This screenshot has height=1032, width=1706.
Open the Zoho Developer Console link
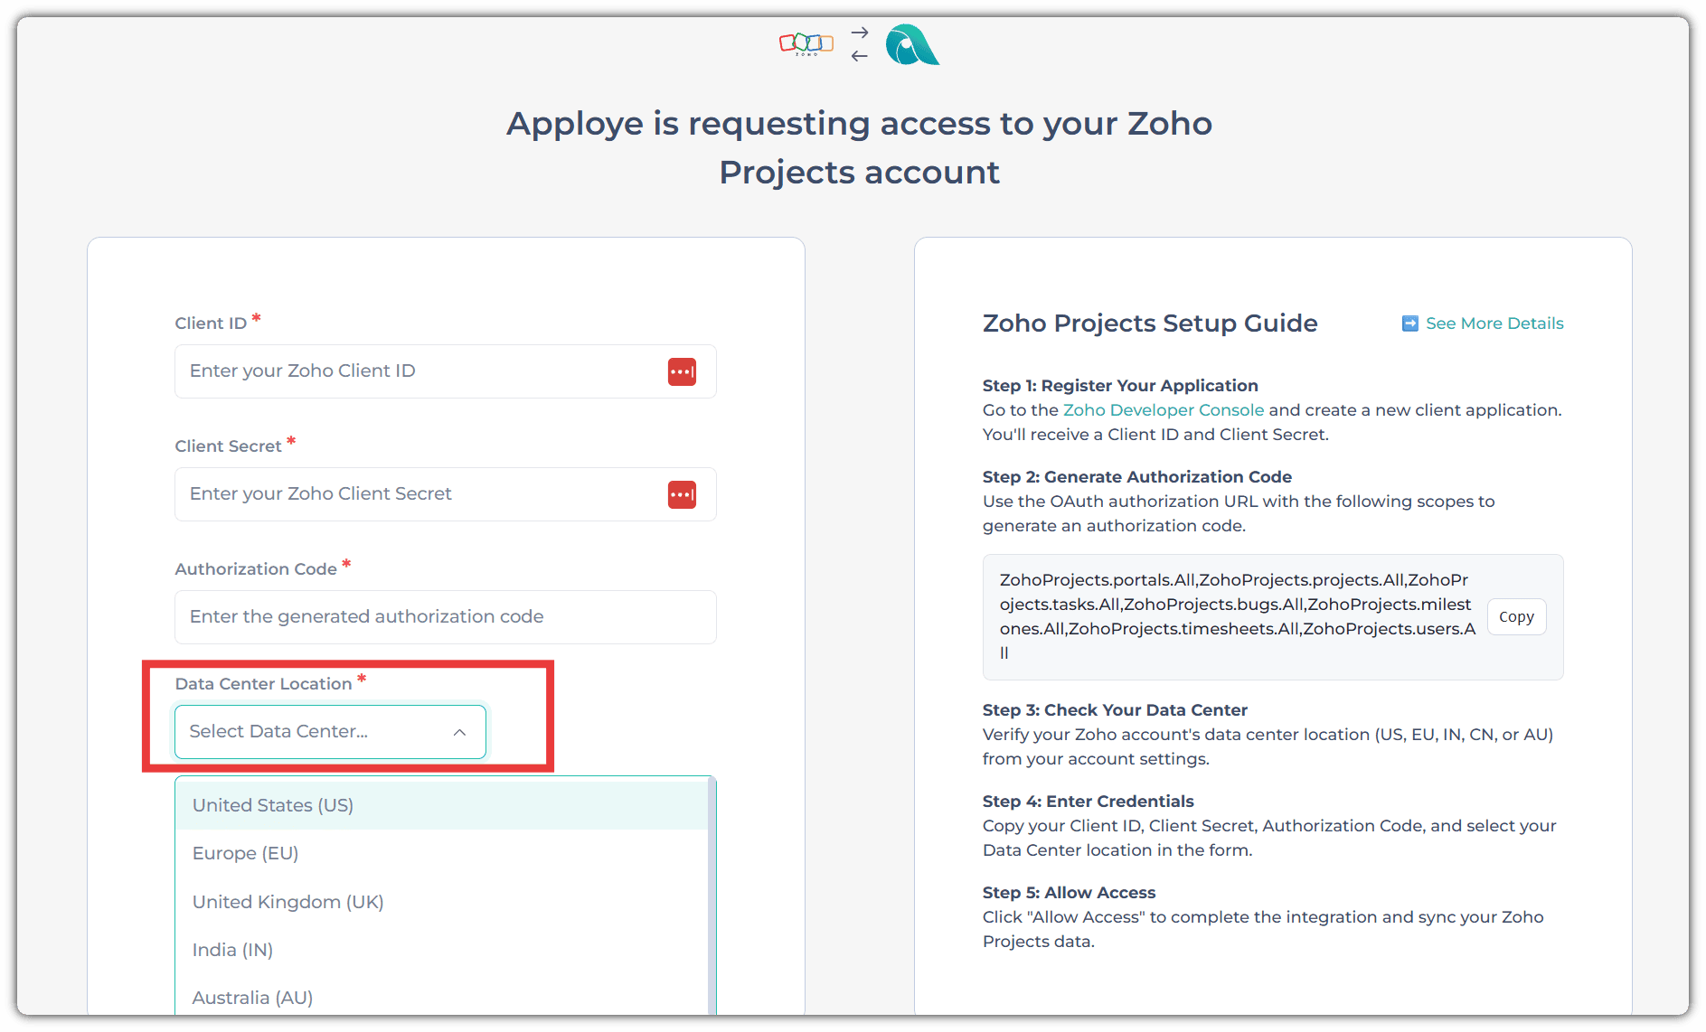tap(1163, 410)
